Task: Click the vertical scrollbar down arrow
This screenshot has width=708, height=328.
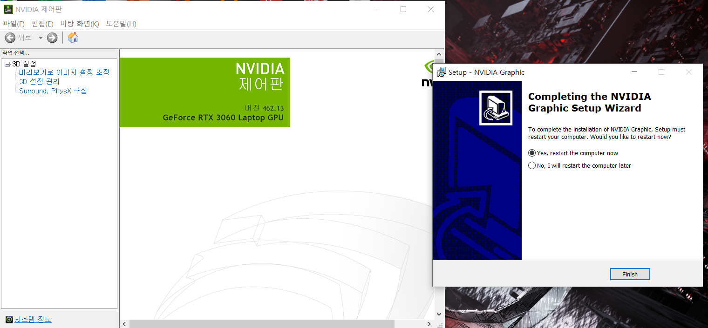Action: pyautogui.click(x=439, y=315)
